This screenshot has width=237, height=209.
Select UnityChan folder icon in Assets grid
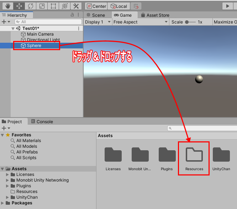click(x=221, y=155)
